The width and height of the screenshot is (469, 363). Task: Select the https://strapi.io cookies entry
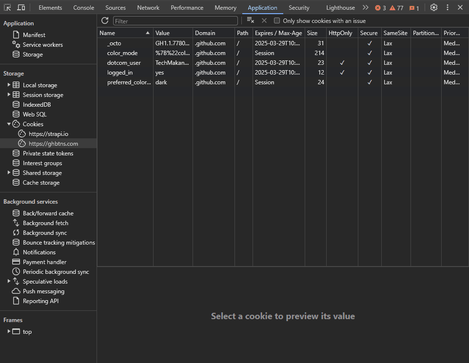48,134
